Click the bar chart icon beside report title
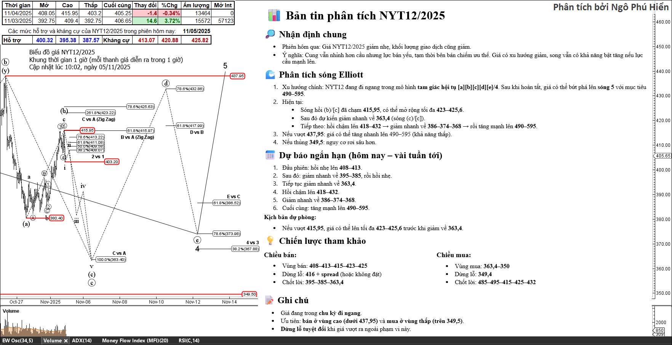Viewport: 672px width, 345px height. tap(274, 16)
